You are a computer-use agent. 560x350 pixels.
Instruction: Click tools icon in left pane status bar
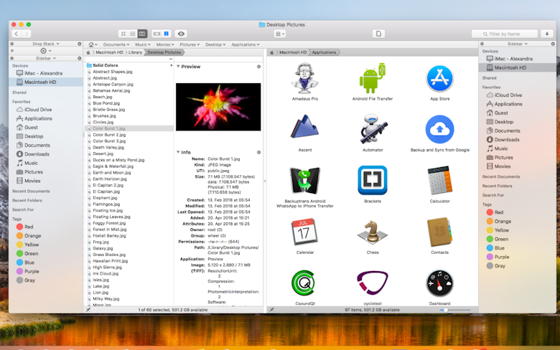88,310
